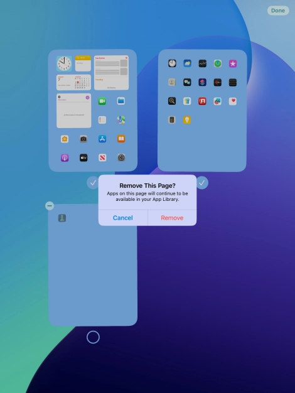
Task: Open the Shortcuts app icon
Action: [x=203, y=82]
